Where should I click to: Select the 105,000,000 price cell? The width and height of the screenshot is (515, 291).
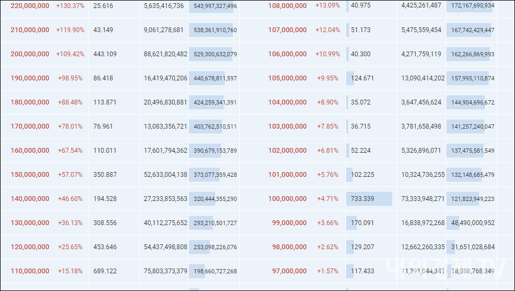coord(288,78)
